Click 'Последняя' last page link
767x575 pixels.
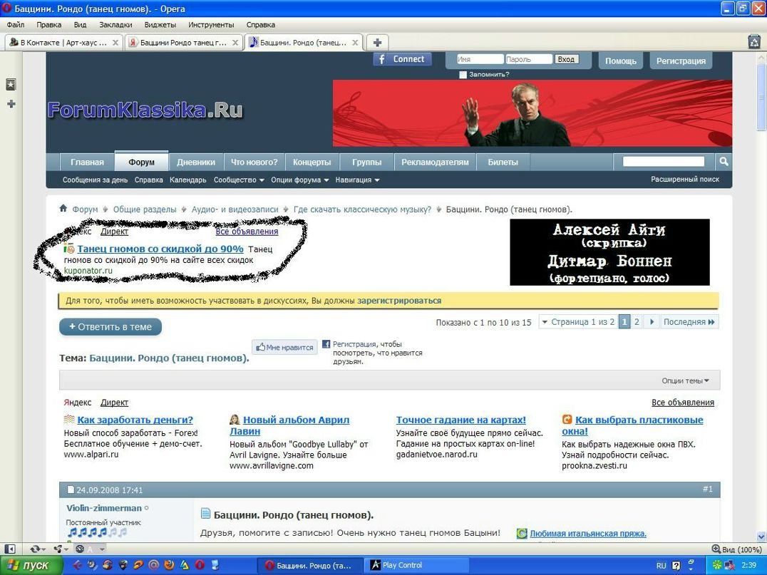(689, 322)
